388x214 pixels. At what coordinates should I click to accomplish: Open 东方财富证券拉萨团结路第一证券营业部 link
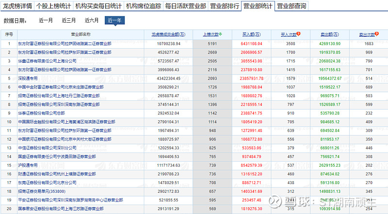click(x=65, y=70)
